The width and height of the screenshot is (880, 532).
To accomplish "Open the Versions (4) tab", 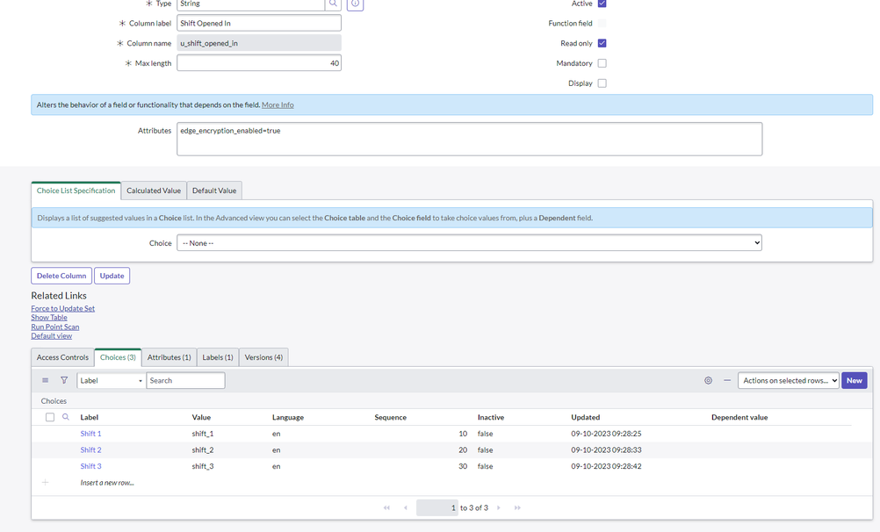I will (263, 357).
